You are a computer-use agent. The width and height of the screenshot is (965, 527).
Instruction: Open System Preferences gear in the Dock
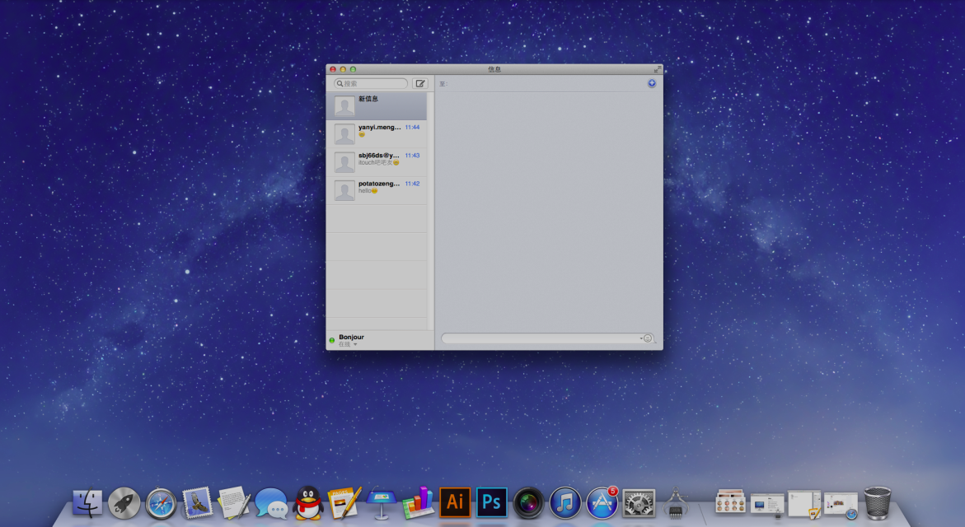point(639,503)
